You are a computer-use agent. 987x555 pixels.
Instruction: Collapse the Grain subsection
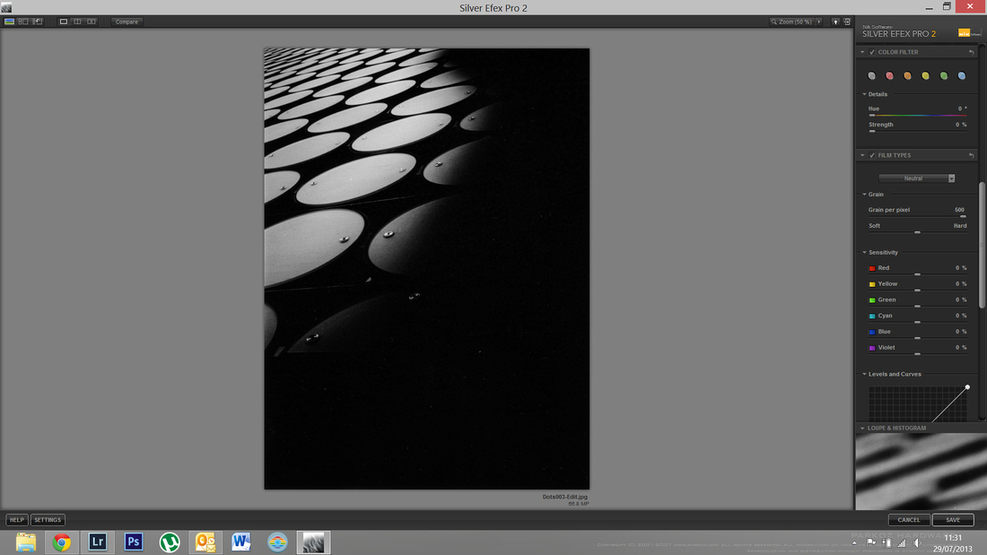coord(864,195)
